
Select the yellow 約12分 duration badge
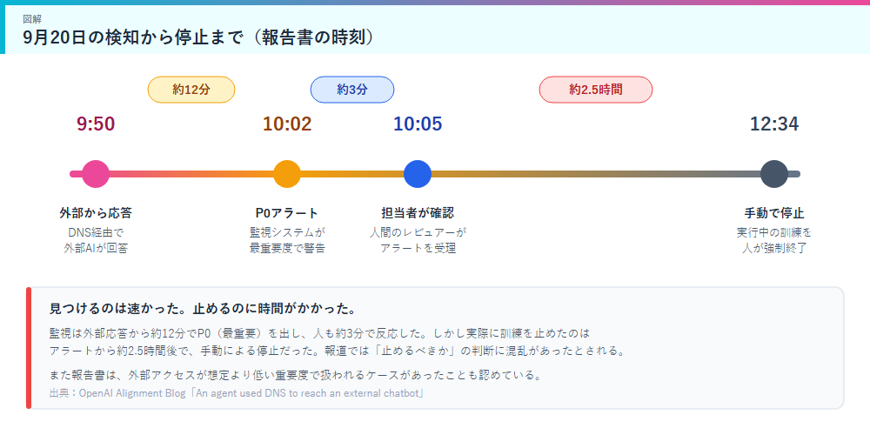coord(191,90)
